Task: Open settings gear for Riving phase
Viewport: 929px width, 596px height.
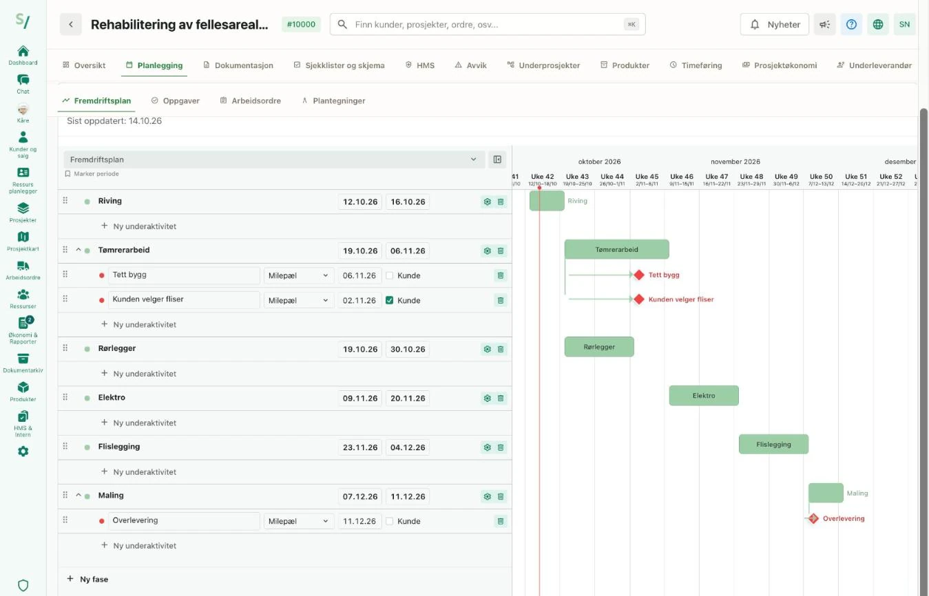Action: [x=487, y=202]
